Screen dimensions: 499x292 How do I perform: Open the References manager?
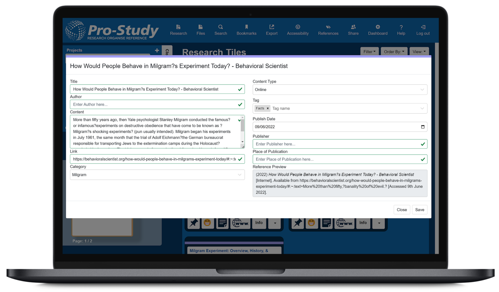click(x=328, y=30)
